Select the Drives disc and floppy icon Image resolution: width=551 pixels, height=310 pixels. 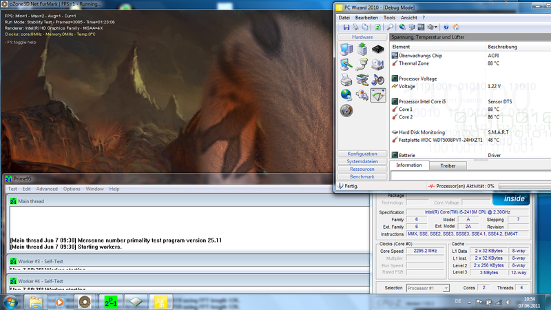(x=378, y=65)
